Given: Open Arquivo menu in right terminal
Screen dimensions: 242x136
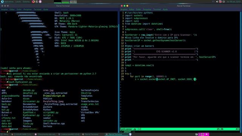Looking at the screenshot, I should [x=124, y=9].
